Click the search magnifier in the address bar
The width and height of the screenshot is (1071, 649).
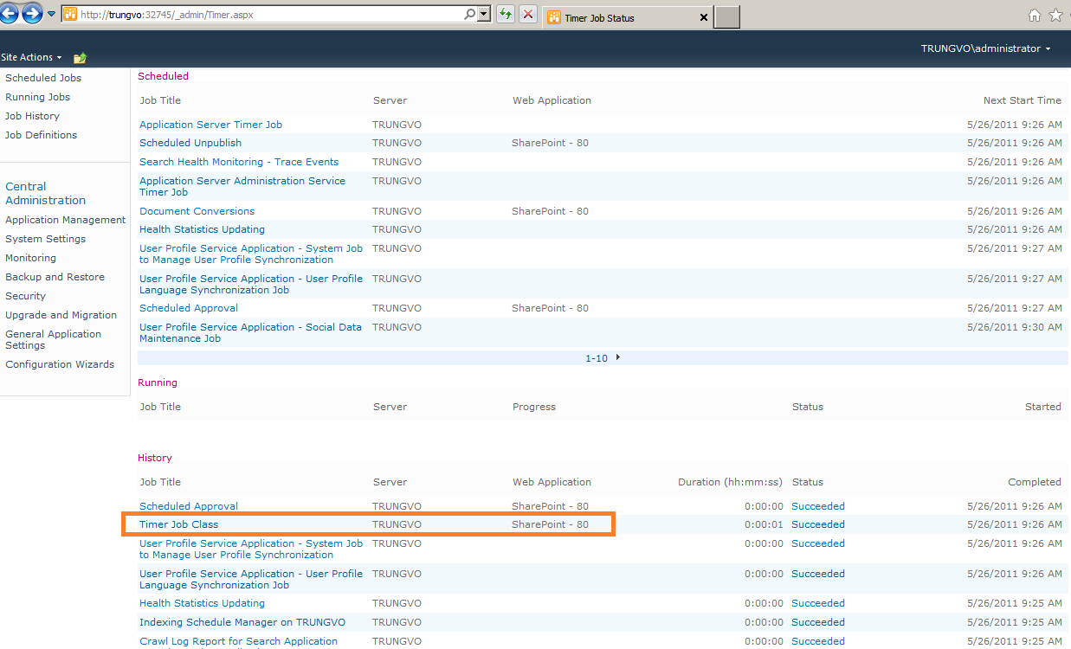coord(468,15)
